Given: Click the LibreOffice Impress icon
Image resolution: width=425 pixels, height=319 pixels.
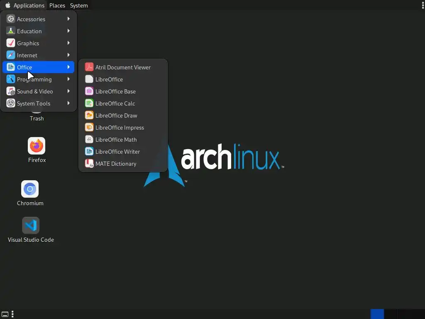Looking at the screenshot, I should [89, 128].
